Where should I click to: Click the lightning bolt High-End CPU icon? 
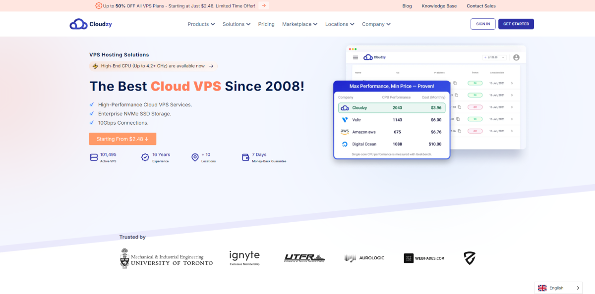[x=95, y=66]
